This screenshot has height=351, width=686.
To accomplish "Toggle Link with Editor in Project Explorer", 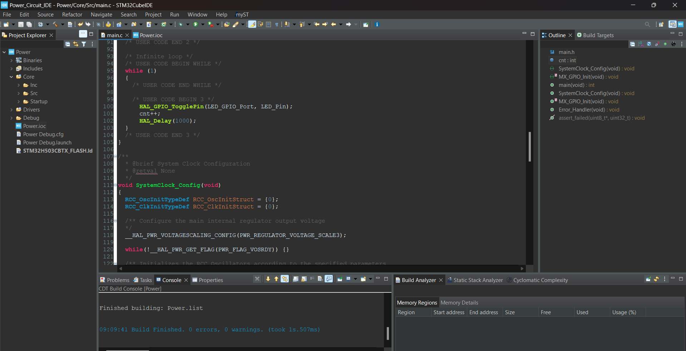I will (x=76, y=44).
